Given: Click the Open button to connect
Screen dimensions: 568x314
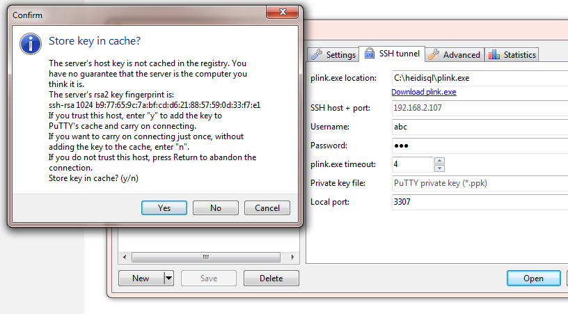Looking at the screenshot, I should pos(534,278).
